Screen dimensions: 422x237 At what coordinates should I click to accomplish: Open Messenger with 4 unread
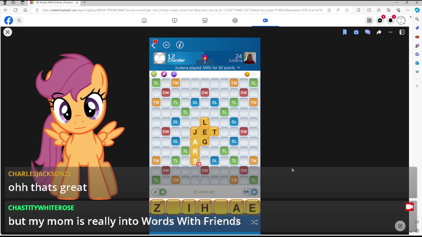[x=380, y=20]
